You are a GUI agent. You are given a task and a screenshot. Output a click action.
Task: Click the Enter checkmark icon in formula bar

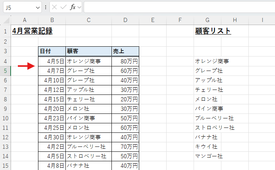pos(64,7)
